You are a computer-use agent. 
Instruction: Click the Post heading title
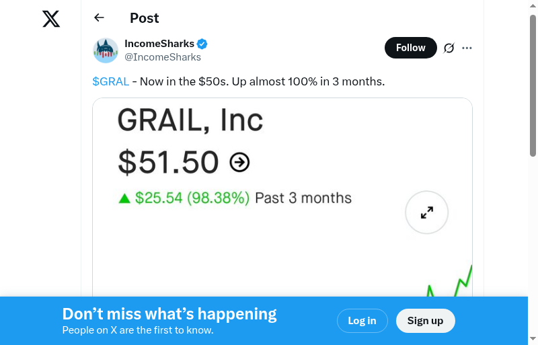(x=145, y=18)
